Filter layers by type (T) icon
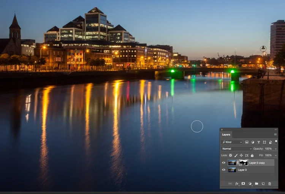Image resolution: width=285 pixels, height=194 pixels. tap(259, 142)
